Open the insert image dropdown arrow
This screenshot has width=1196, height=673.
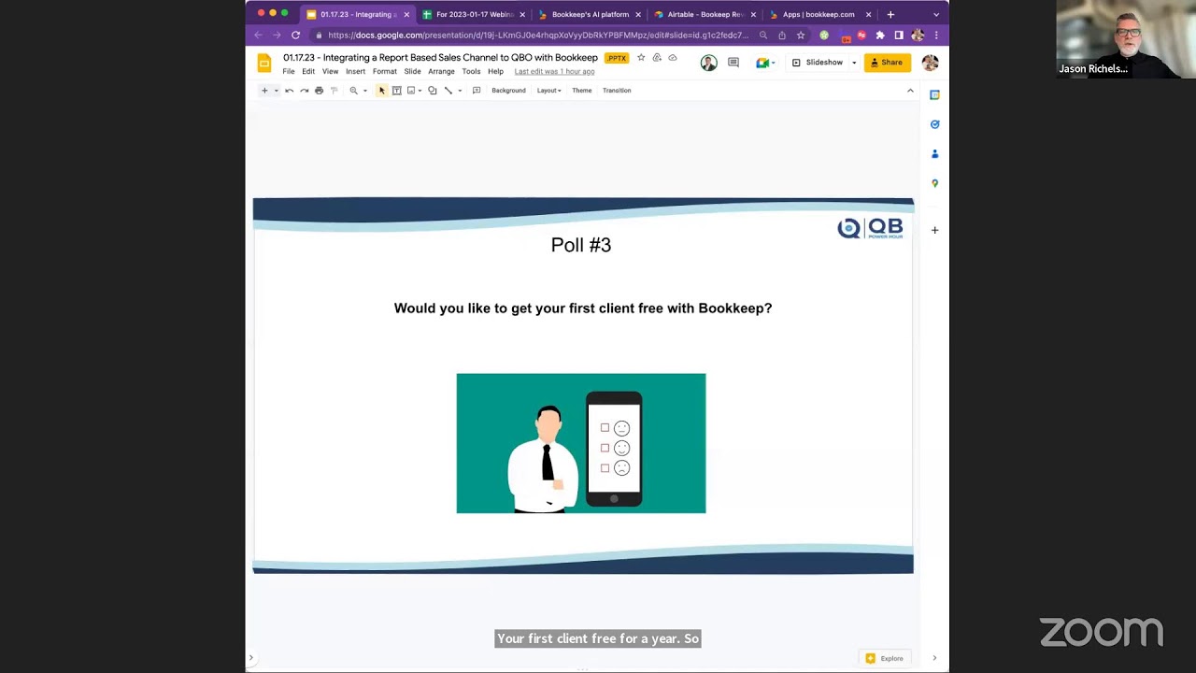point(420,91)
